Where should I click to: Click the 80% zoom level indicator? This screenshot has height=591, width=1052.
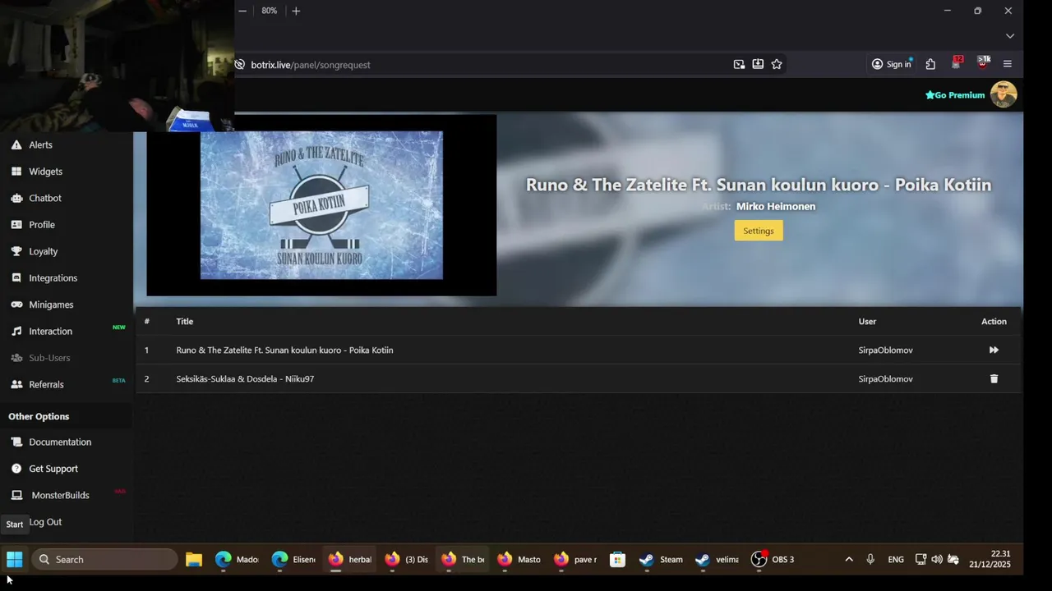pos(270,11)
